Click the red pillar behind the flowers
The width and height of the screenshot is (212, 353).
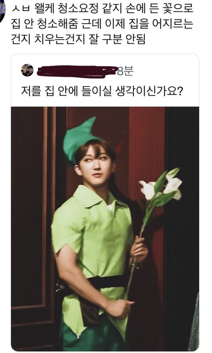coord(147,144)
